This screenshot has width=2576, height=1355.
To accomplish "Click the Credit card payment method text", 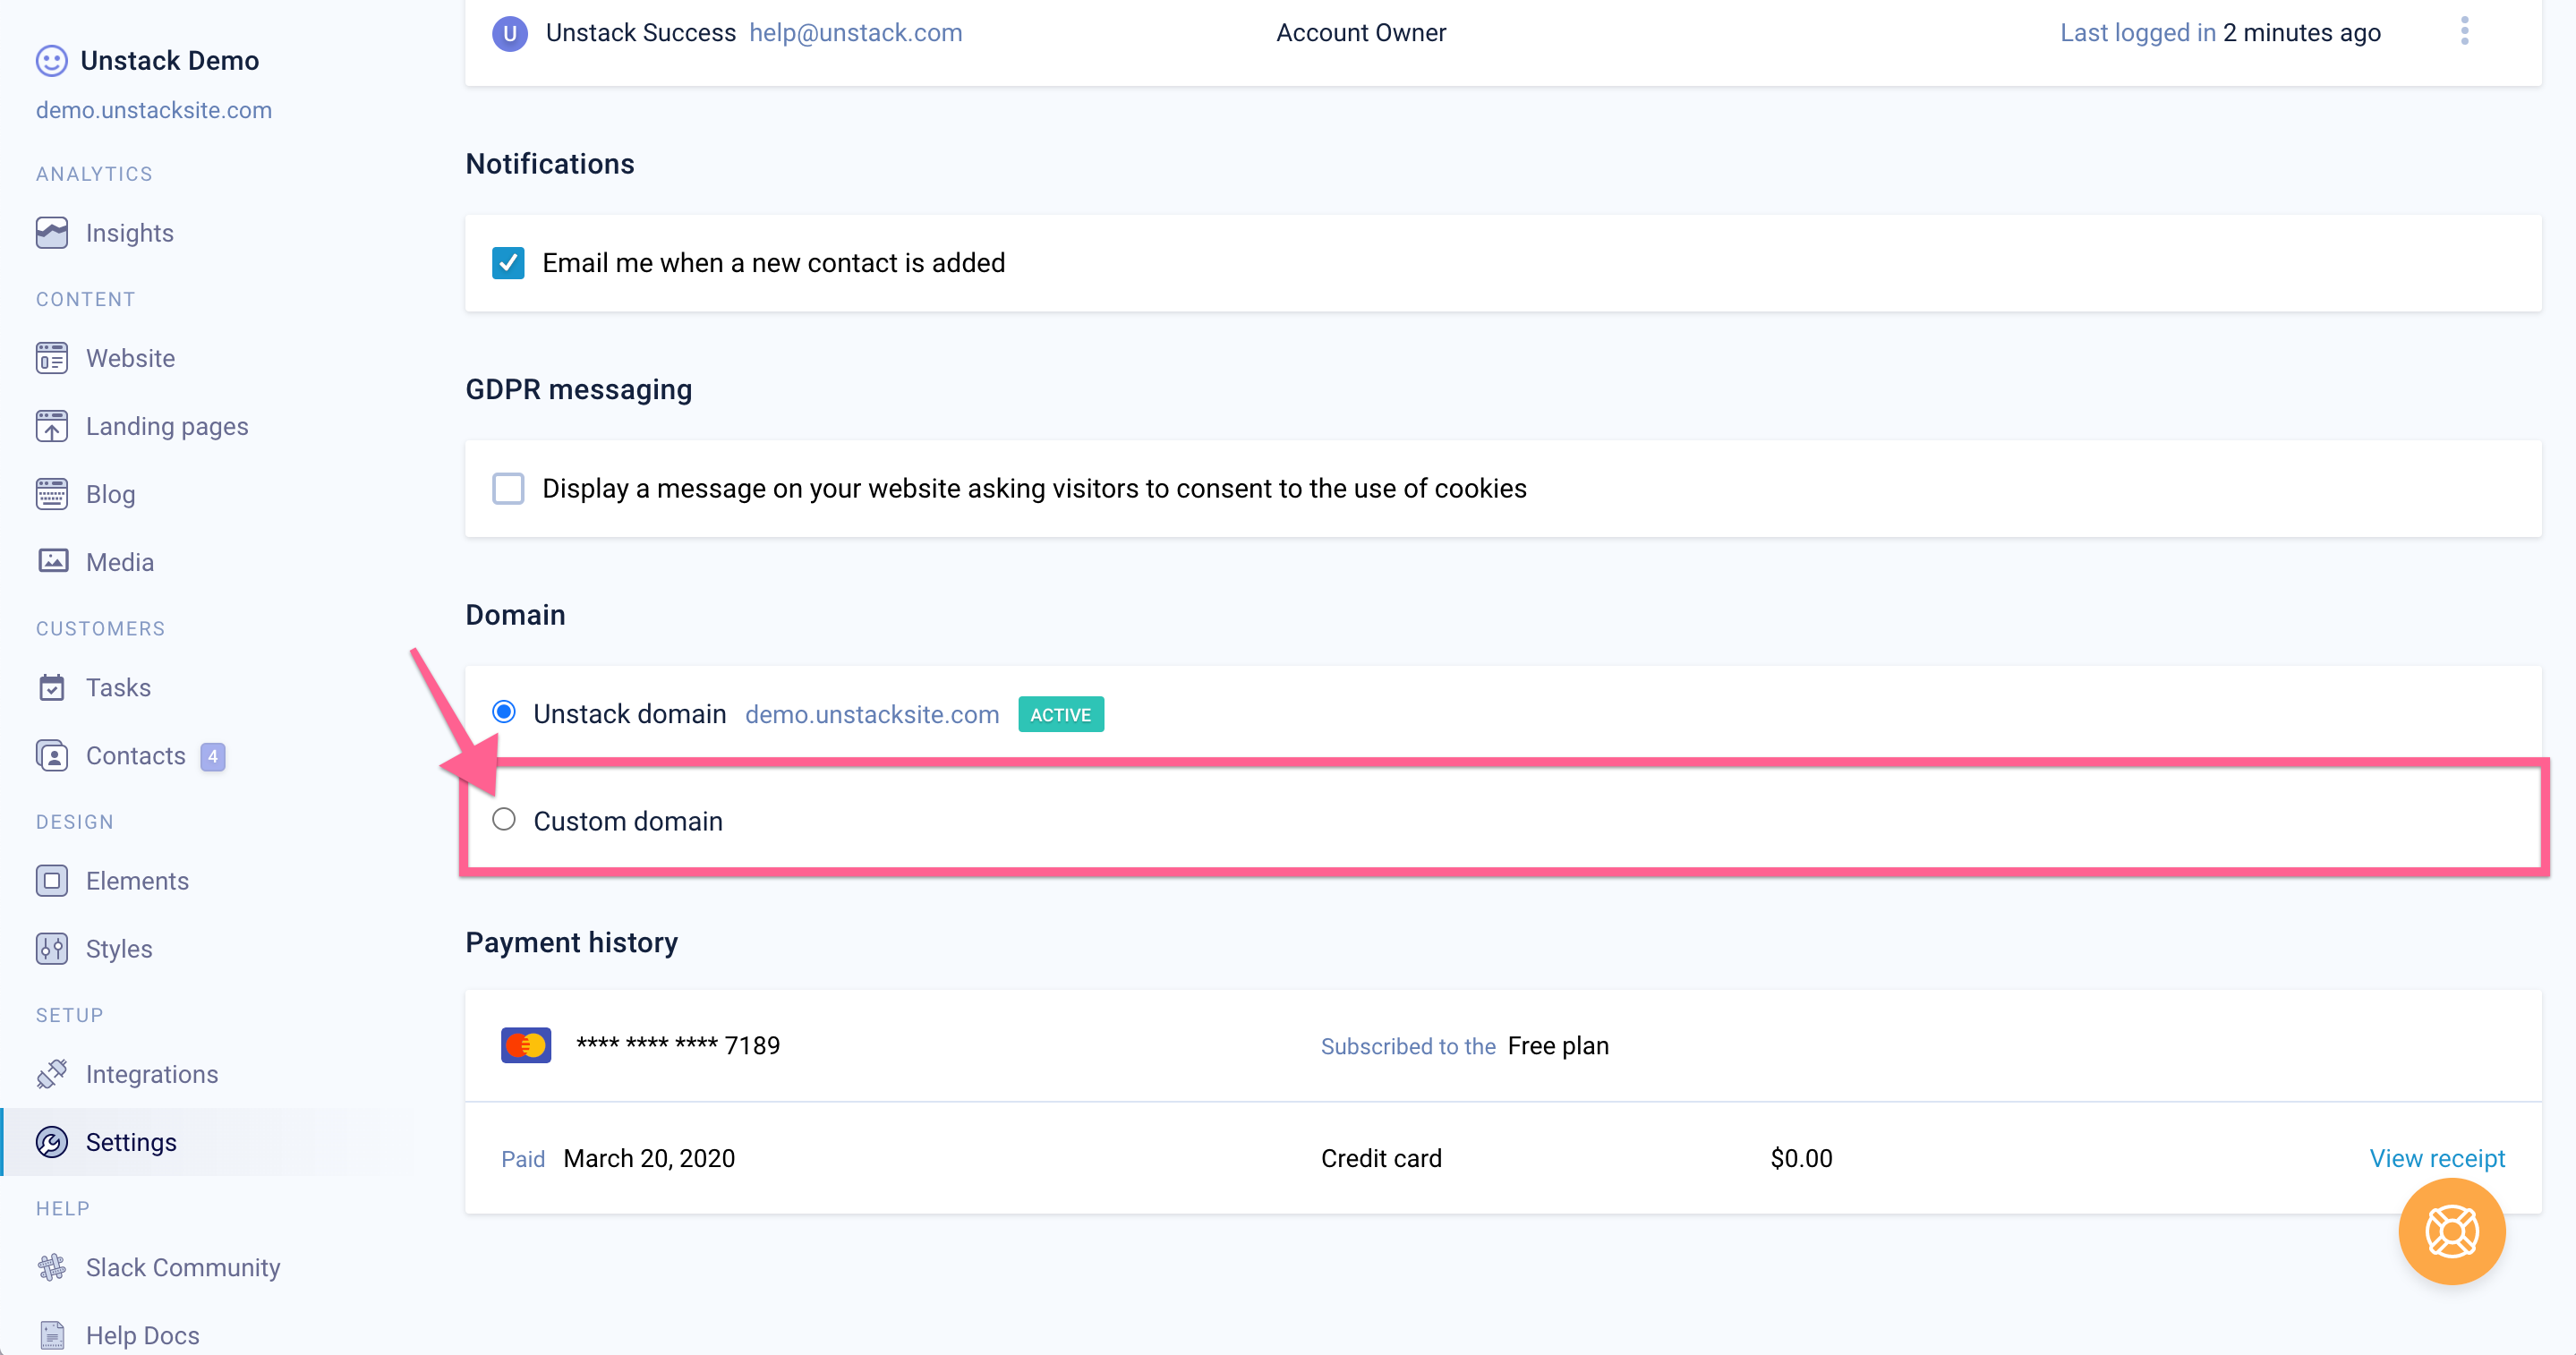I will click(1381, 1158).
